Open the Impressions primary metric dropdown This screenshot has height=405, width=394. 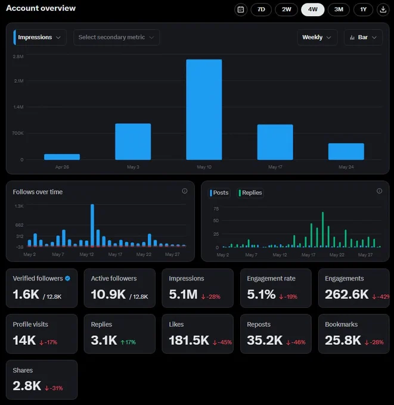pos(40,38)
